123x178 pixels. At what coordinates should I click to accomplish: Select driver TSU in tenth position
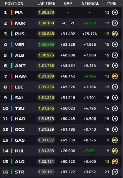tap(20, 108)
